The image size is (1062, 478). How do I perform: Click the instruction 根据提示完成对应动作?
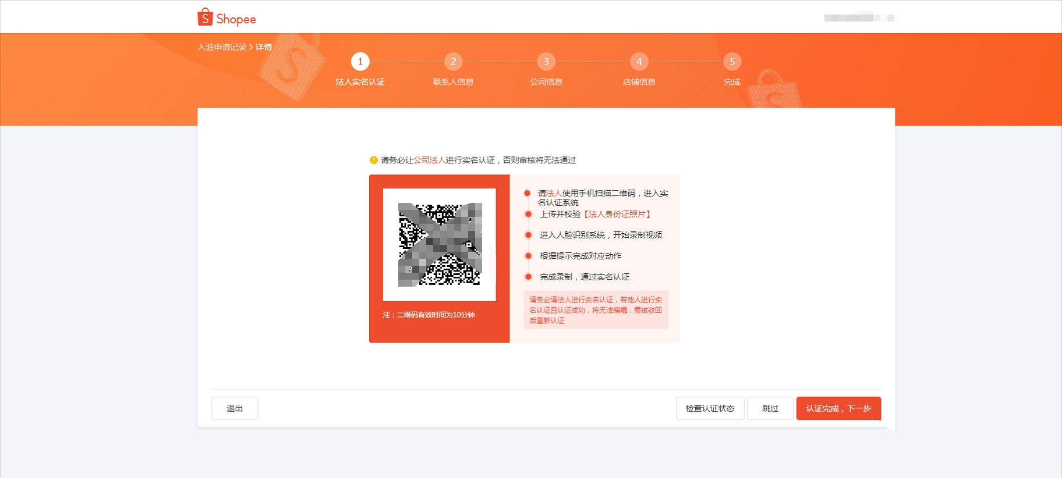pyautogui.click(x=580, y=256)
